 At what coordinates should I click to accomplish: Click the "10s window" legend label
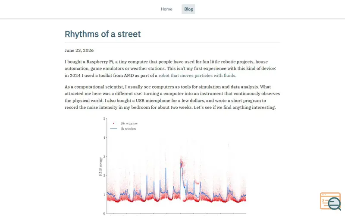coord(129,124)
